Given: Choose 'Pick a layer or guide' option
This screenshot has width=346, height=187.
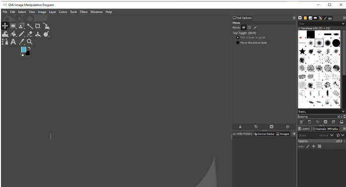Looking at the screenshot, I should coord(251,38).
